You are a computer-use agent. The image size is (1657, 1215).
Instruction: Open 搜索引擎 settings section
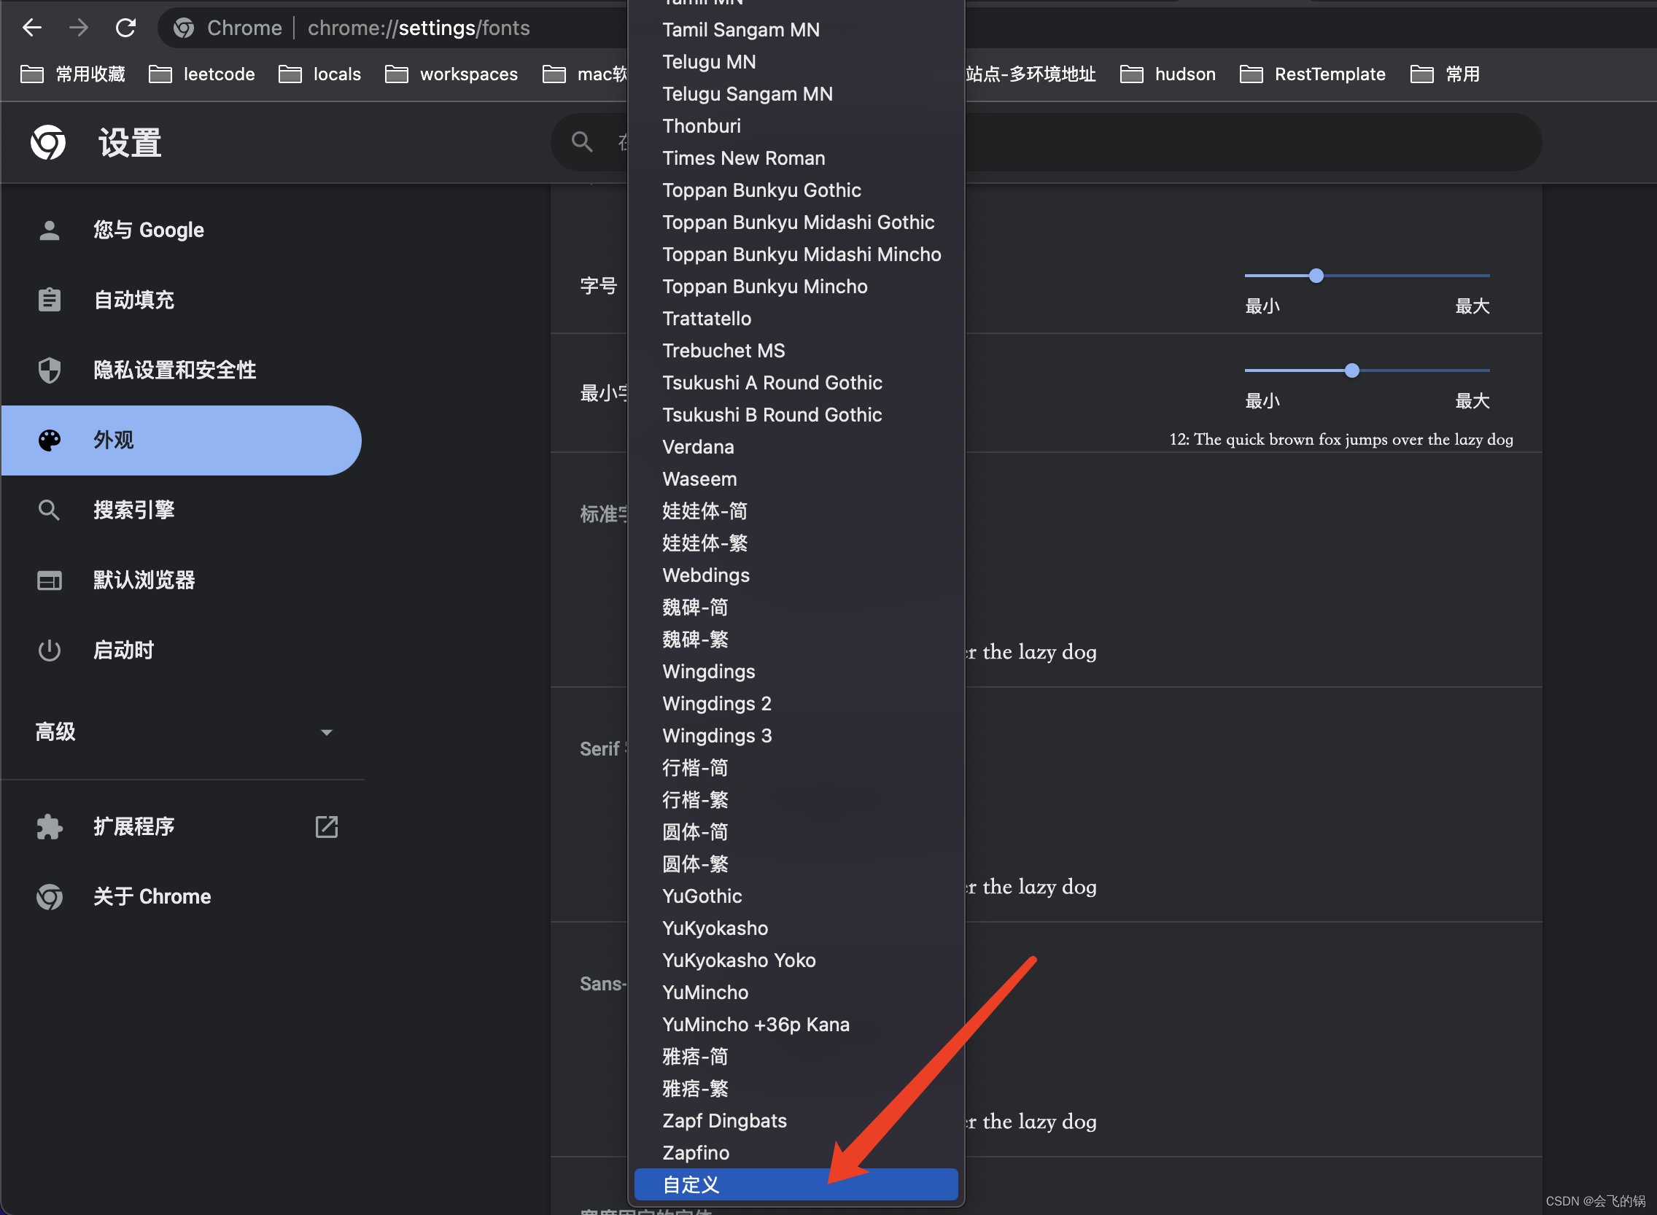(x=133, y=510)
